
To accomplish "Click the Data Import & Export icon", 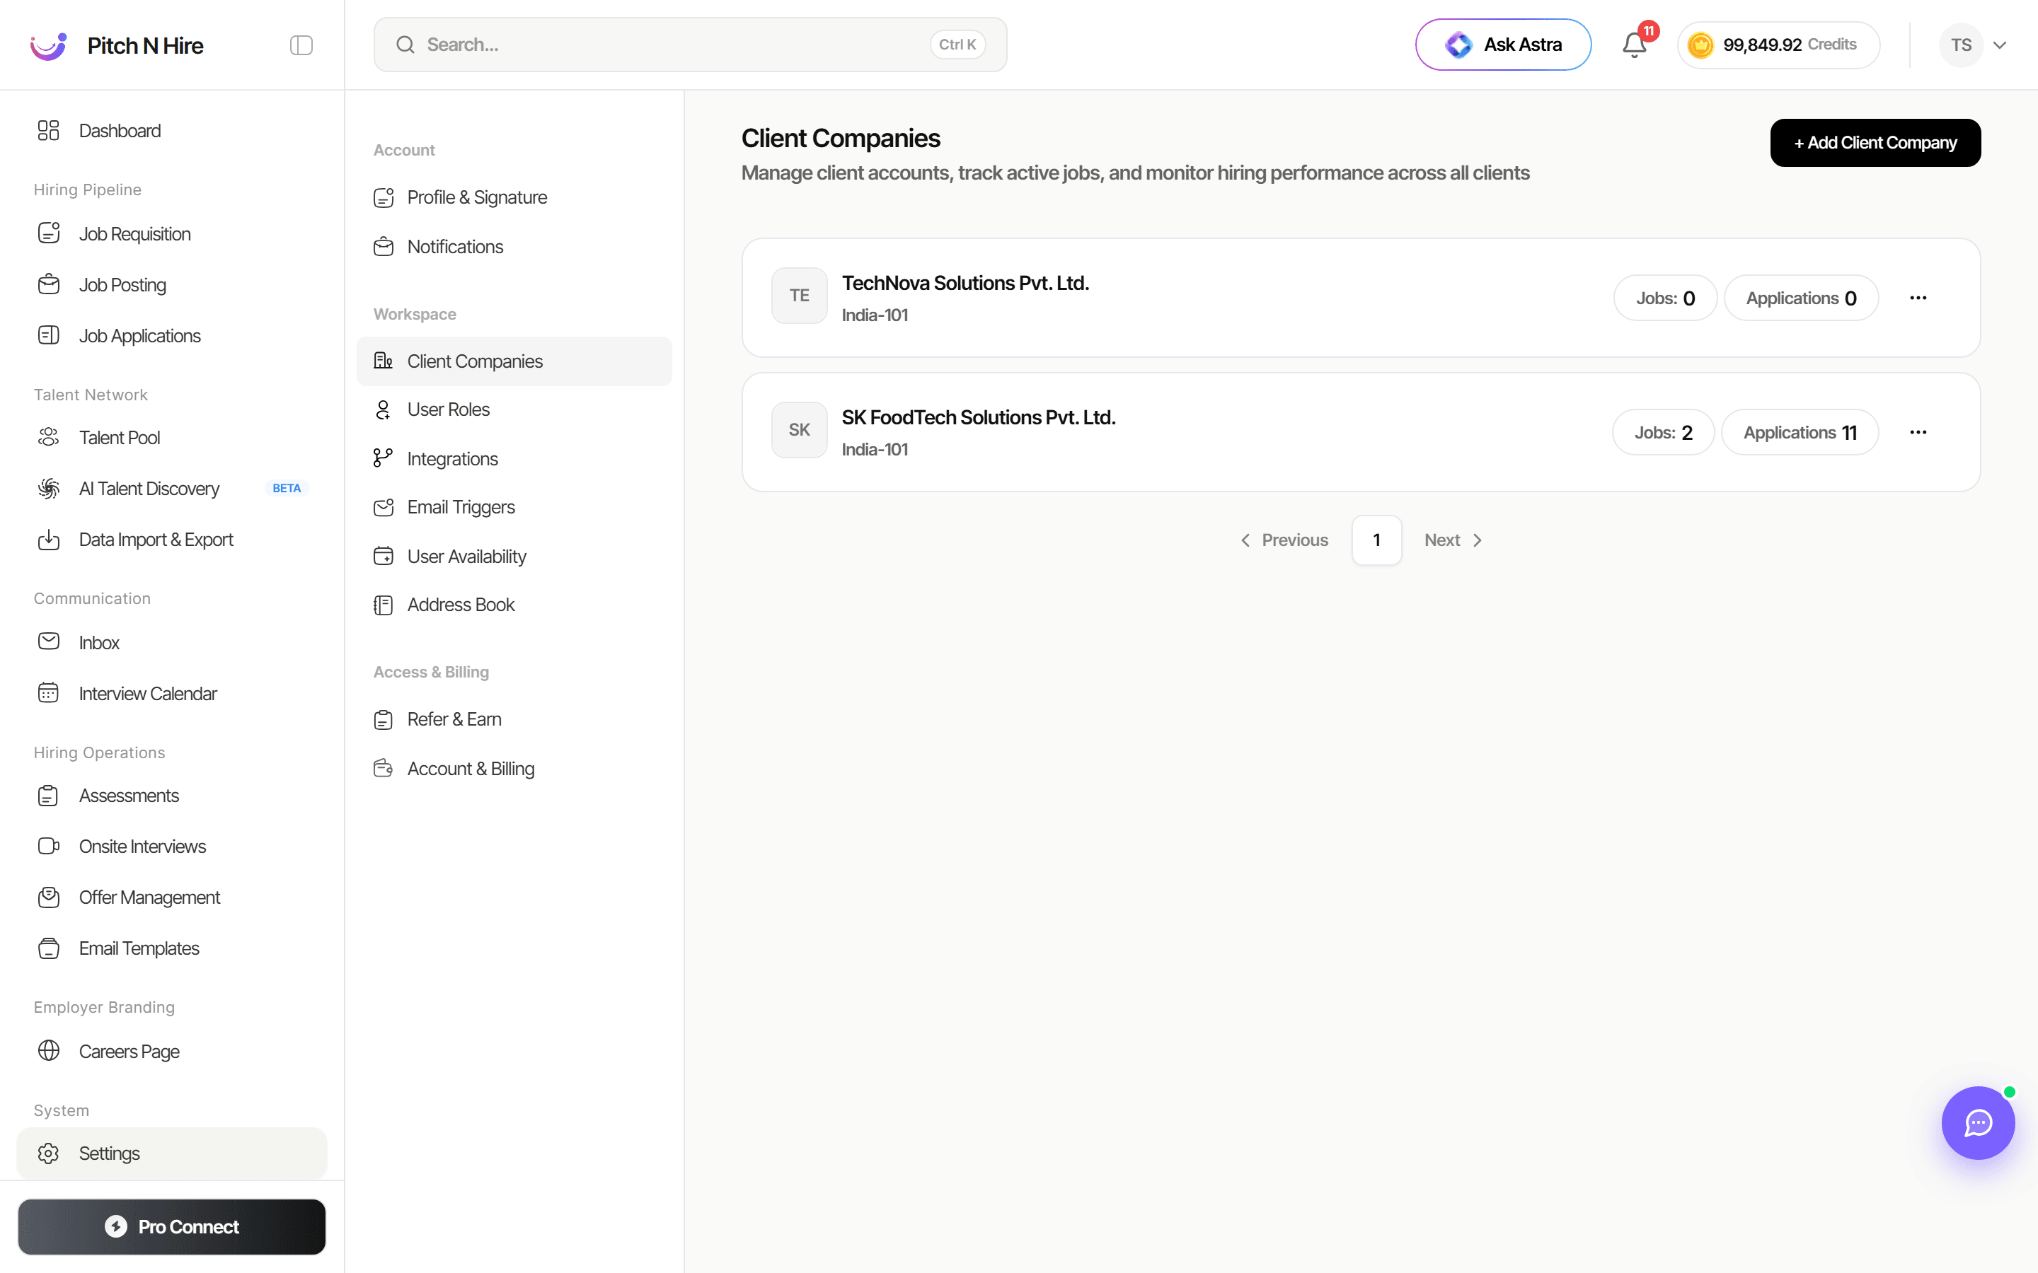I will coord(49,540).
